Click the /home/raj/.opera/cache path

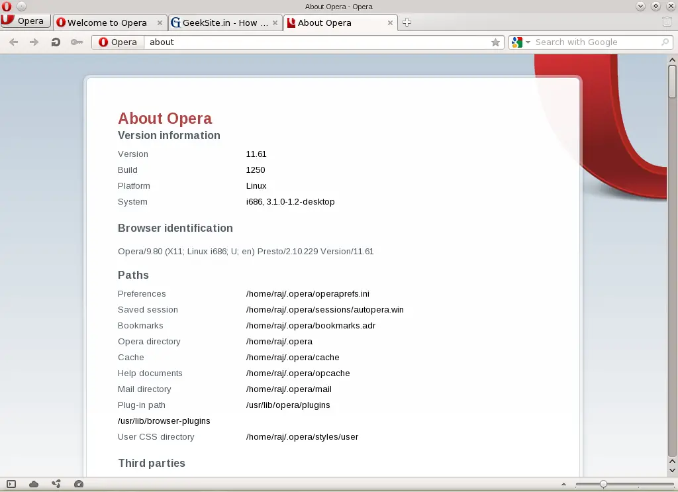[x=292, y=358]
